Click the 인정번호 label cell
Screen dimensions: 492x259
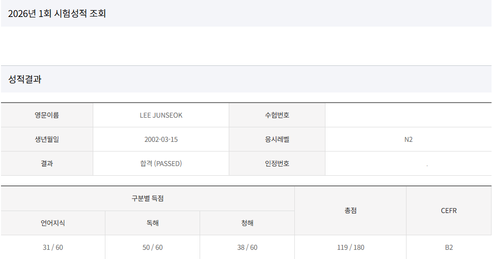pos(277,164)
